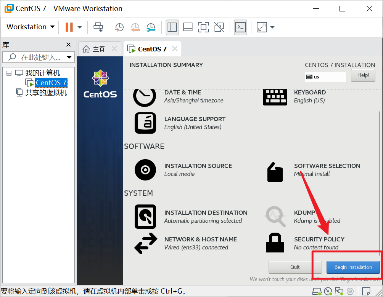Click the sound device status bar icon
The image size is (383, 297).
pyautogui.click(x=350, y=291)
